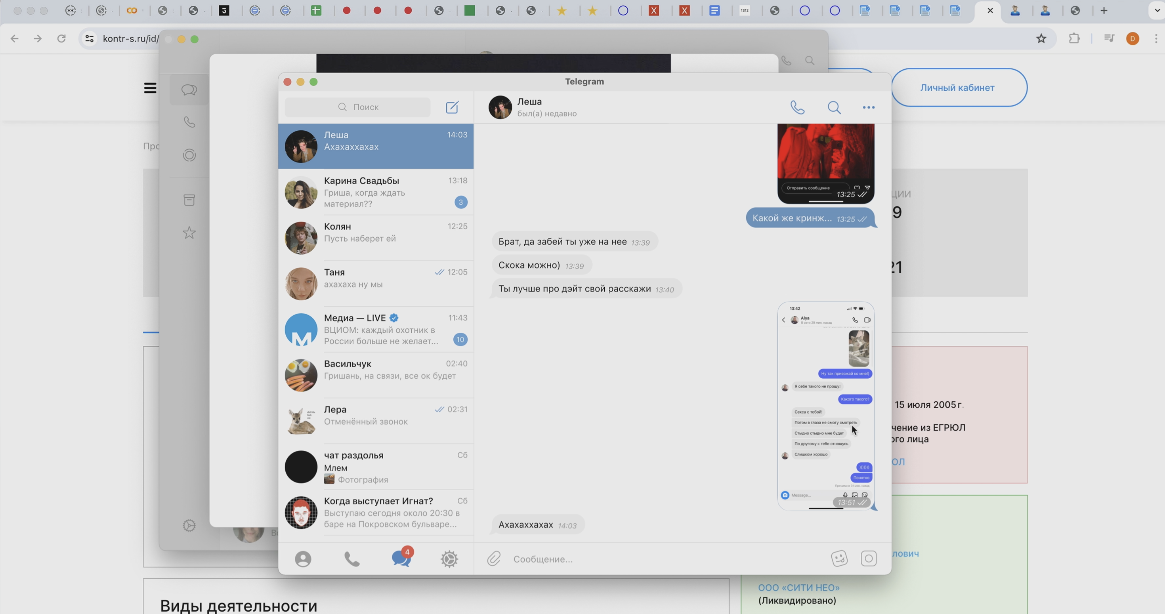Open the Карина Свадьбы chat
Image resolution: width=1165 pixels, height=614 pixels.
pyautogui.click(x=375, y=192)
